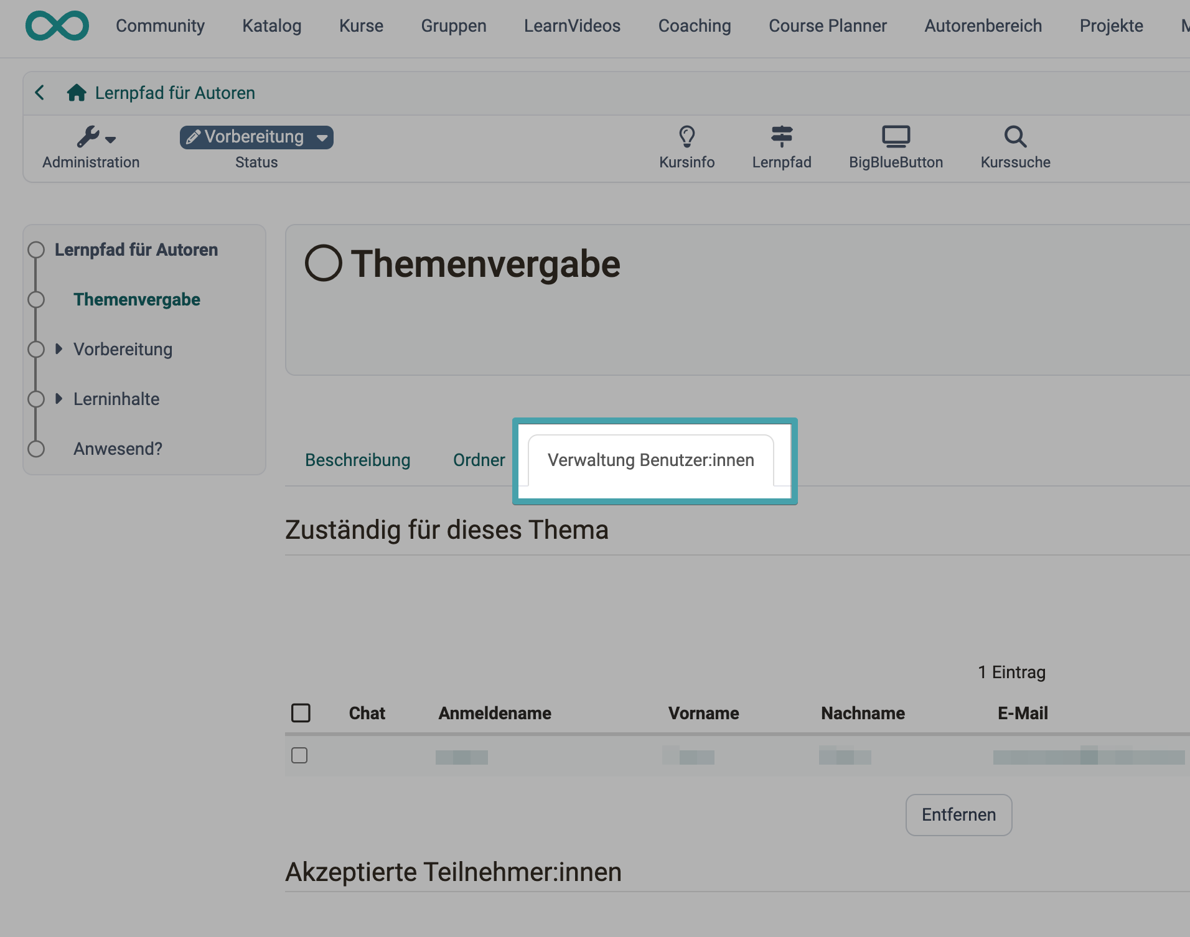Click the home icon in breadcrumb
This screenshot has height=937, width=1190.
coord(77,93)
